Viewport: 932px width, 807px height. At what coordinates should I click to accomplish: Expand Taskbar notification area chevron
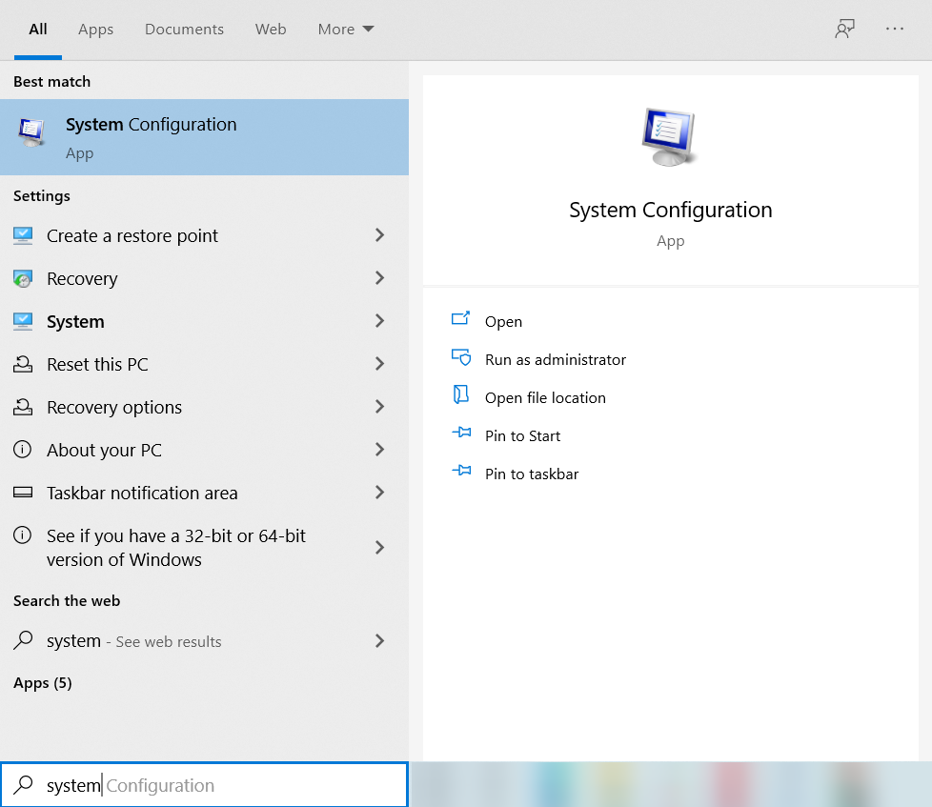pos(379,493)
